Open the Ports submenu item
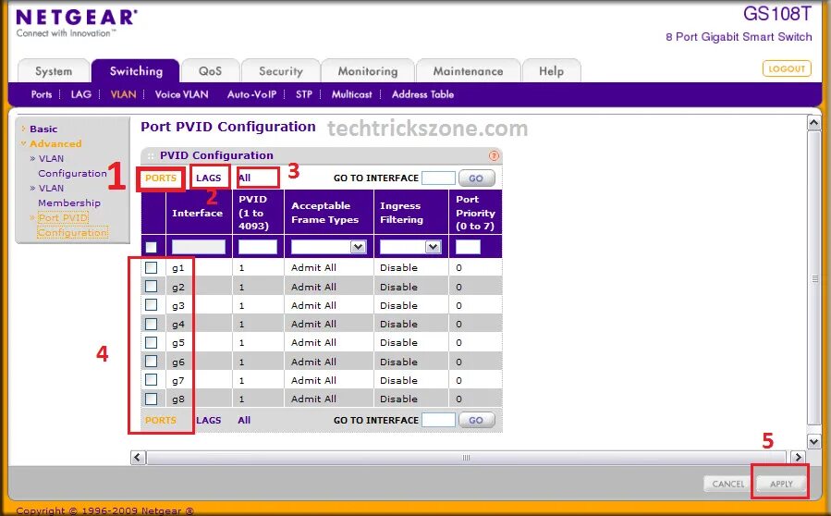 click(42, 94)
